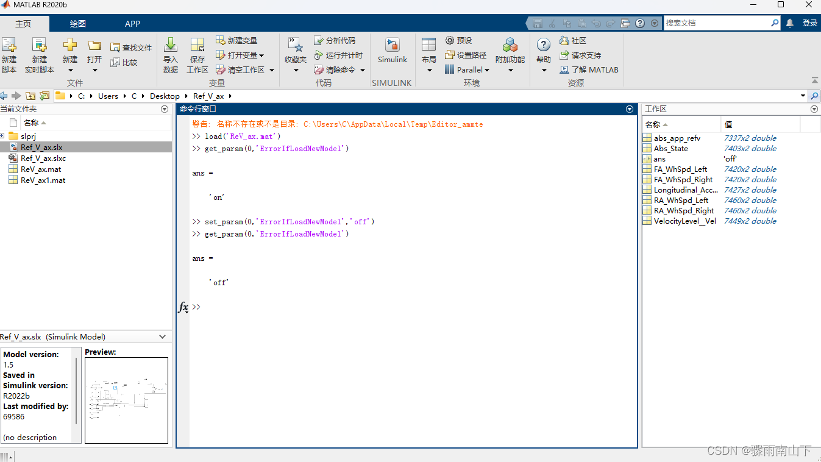
Task: Open Community (社区) link
Action: tap(573, 40)
